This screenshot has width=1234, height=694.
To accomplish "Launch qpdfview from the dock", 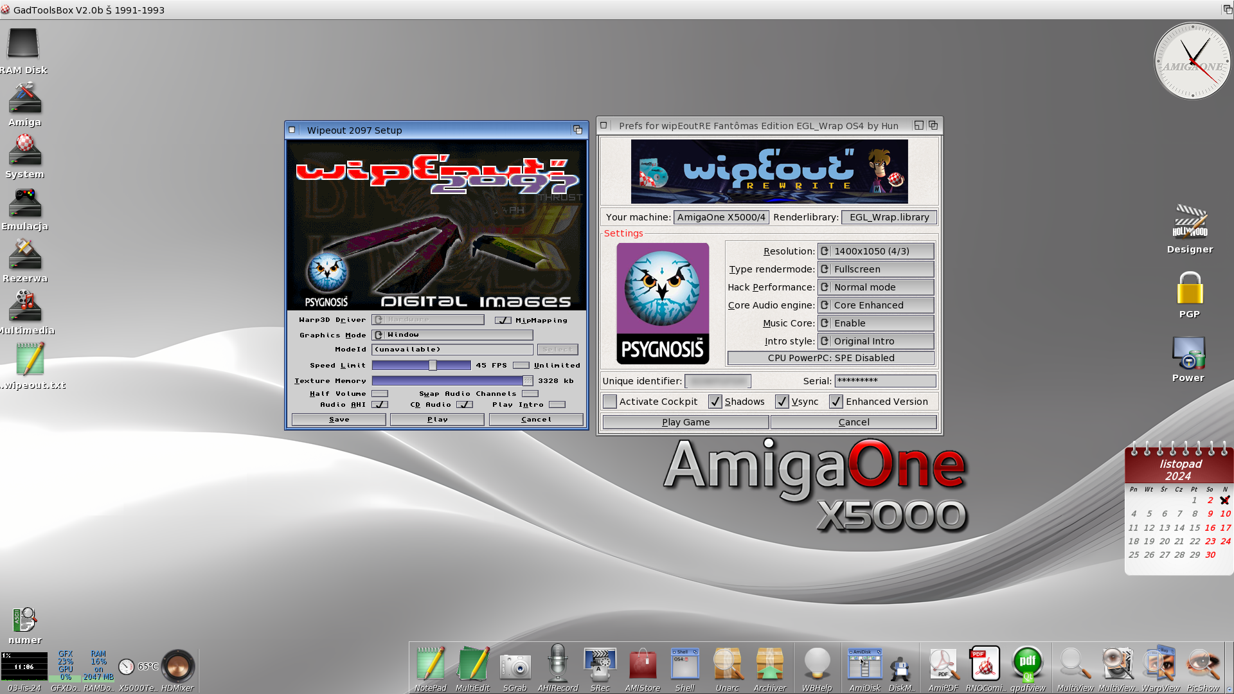I will [1028, 664].
